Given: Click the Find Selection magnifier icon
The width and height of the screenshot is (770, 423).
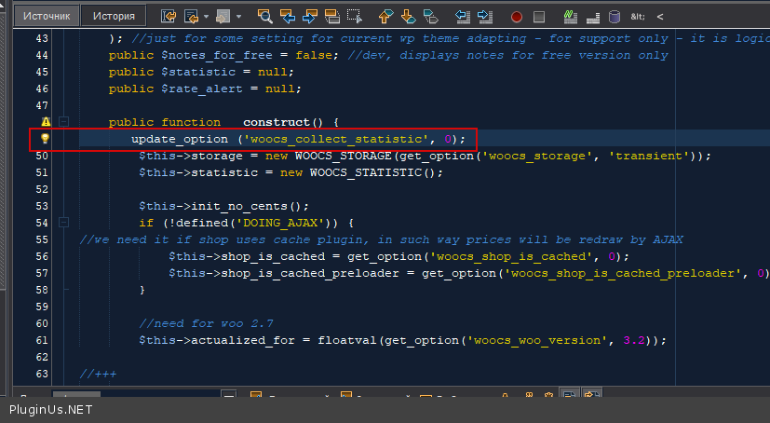Looking at the screenshot, I should click(264, 16).
